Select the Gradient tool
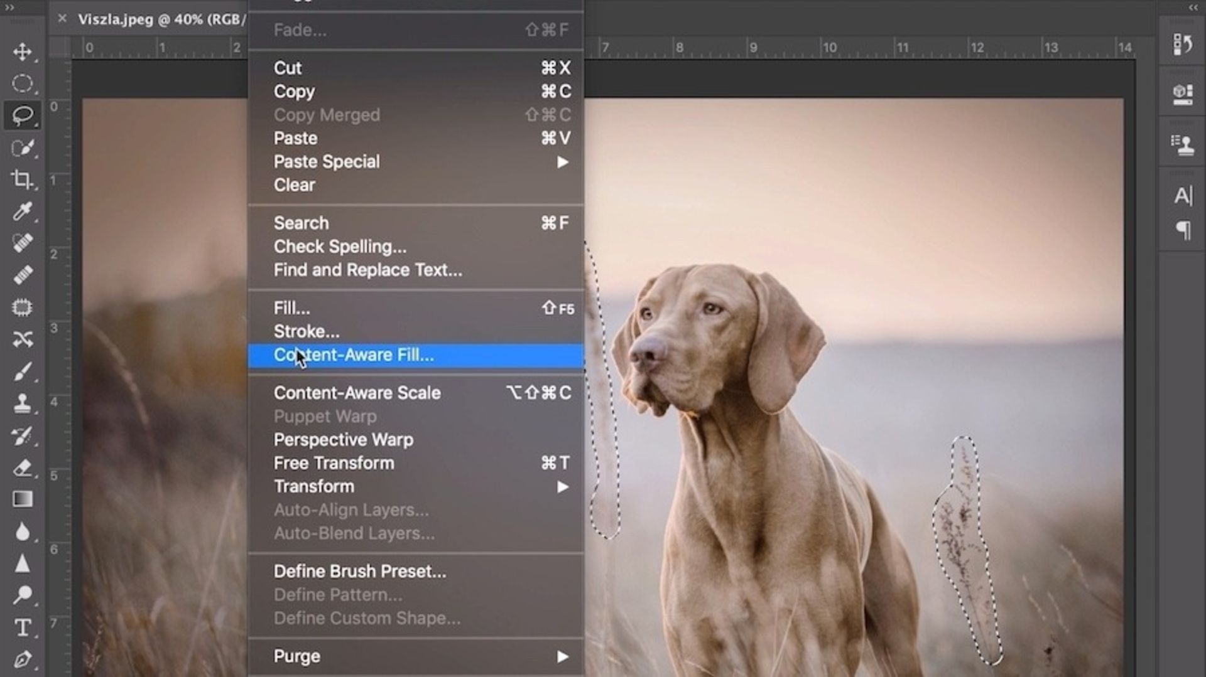This screenshot has height=677, width=1206. (23, 499)
